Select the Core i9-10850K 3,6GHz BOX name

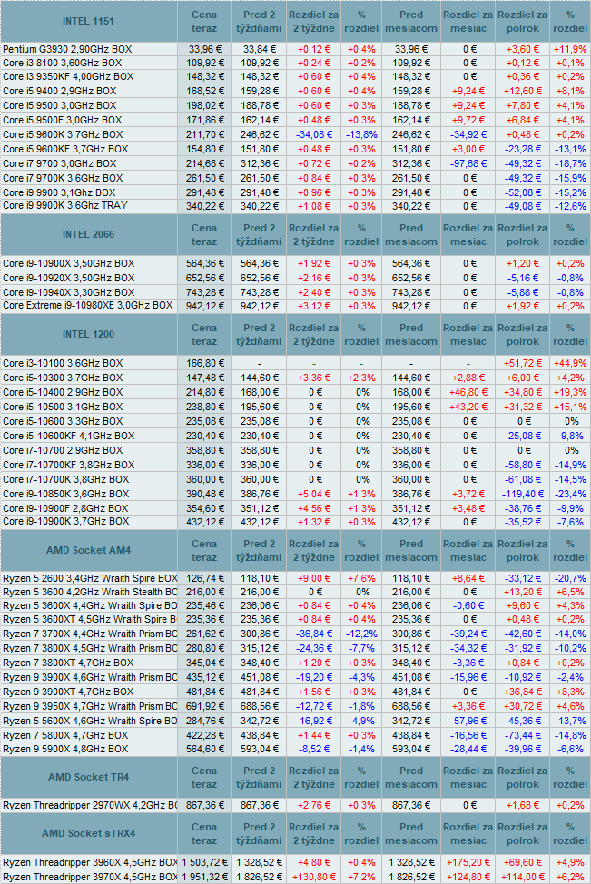coord(65,494)
